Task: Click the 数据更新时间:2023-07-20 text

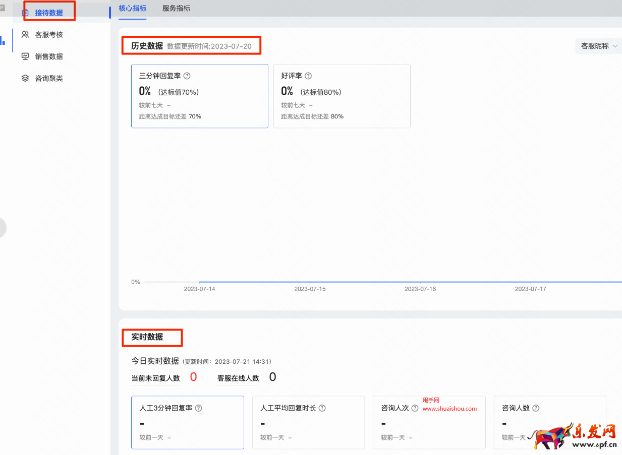Action: (x=209, y=46)
